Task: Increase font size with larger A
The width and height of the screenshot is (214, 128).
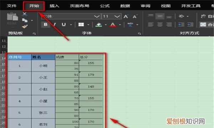Action: point(126,16)
